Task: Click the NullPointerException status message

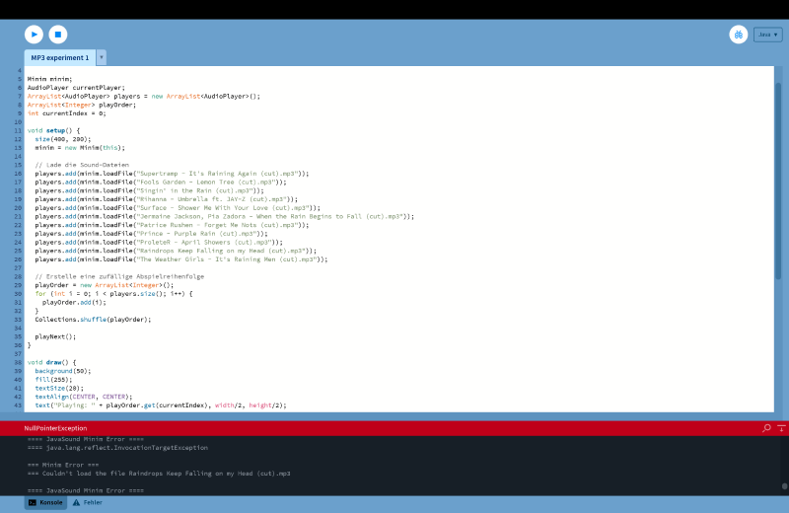Action: pyautogui.click(x=55, y=428)
